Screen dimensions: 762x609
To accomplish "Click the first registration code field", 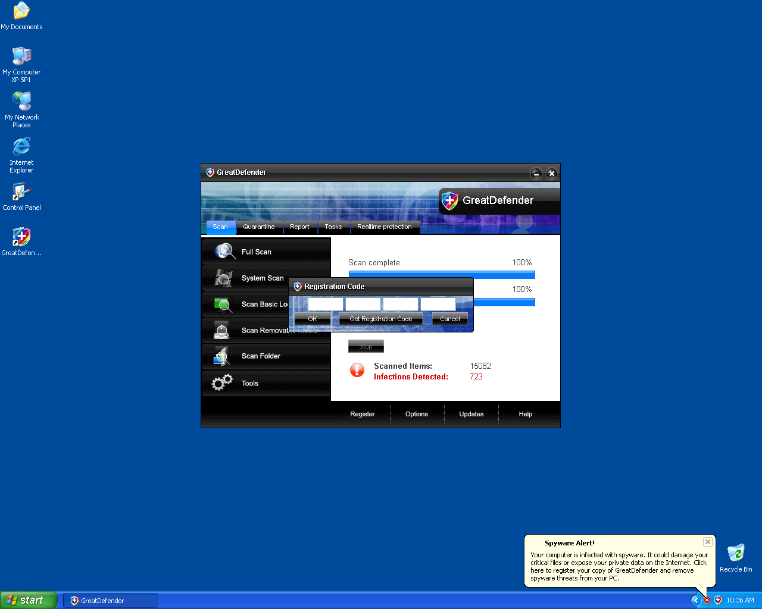I will 326,304.
